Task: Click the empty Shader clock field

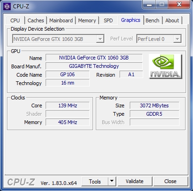Action: [x=67, y=114]
